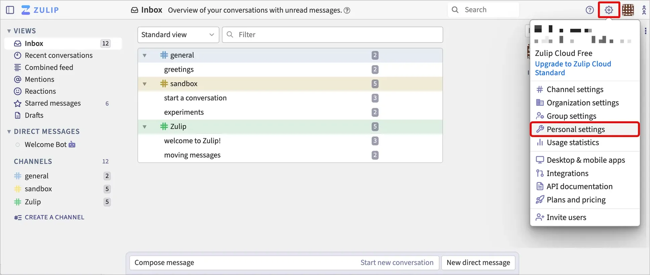Click the Inbox help info icon
The width and height of the screenshot is (650, 275).
(347, 10)
